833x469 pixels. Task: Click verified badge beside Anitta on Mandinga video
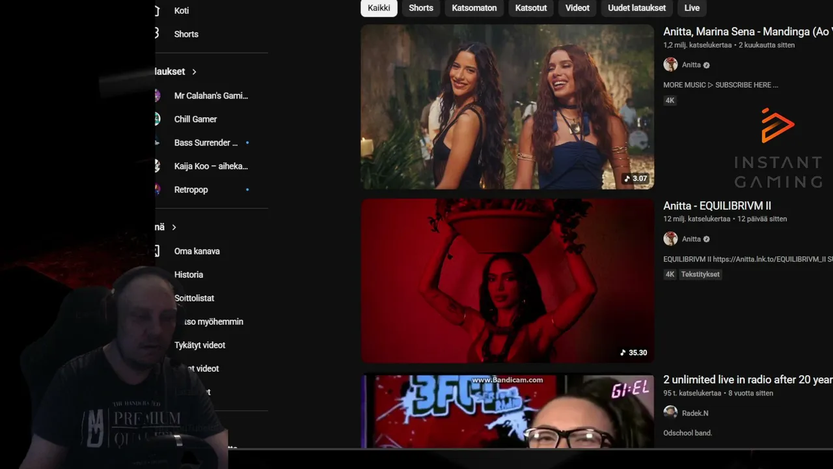[x=707, y=65]
